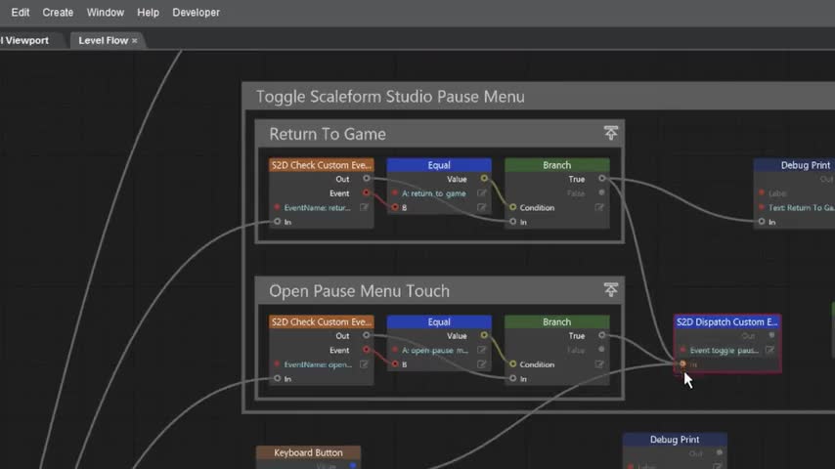Select the Equal node in Return To Game

tap(439, 165)
